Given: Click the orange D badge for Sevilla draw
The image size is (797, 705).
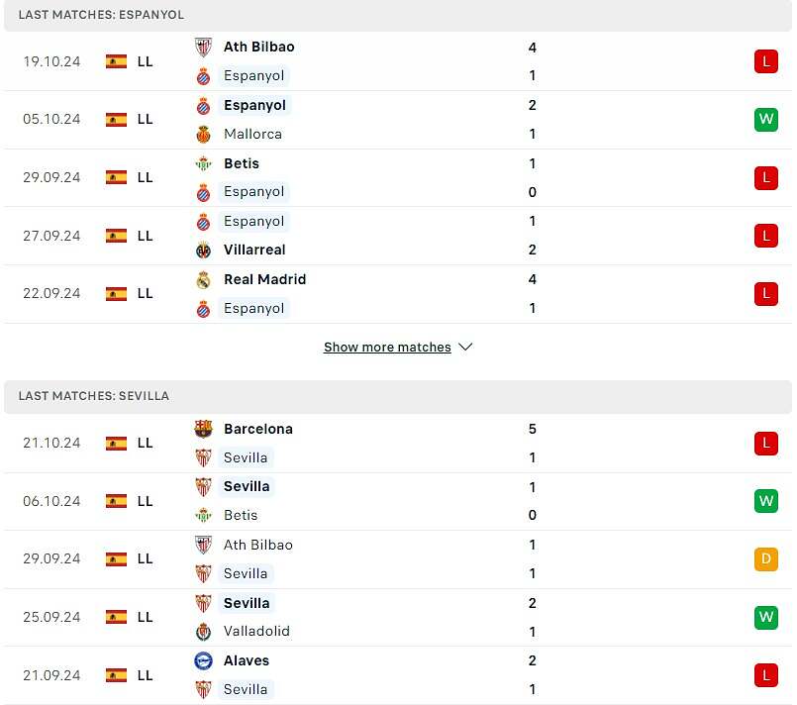Looking at the screenshot, I should (765, 559).
